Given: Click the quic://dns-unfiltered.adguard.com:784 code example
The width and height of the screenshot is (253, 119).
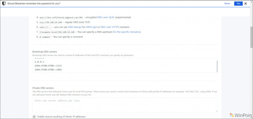Looking at the screenshot, I should pos(61,17).
